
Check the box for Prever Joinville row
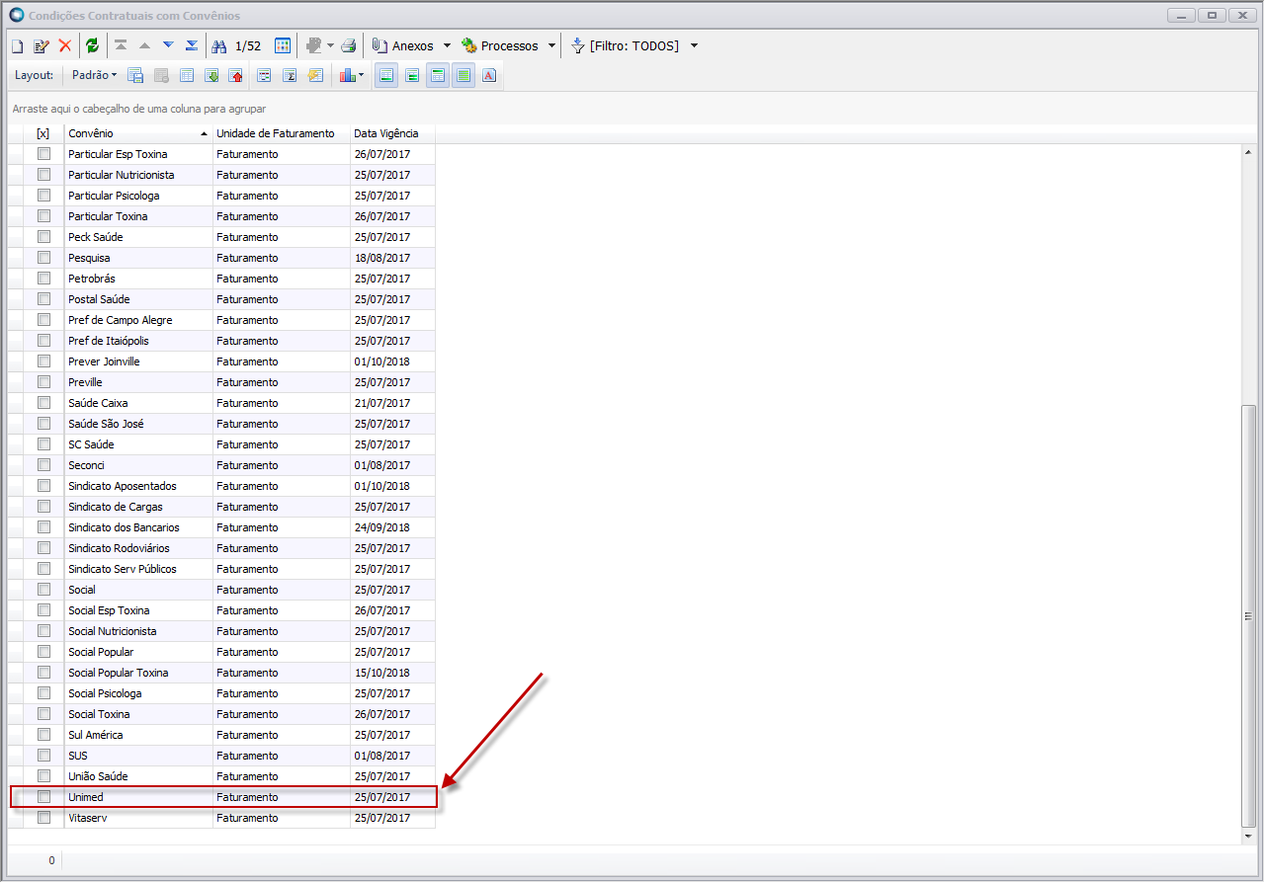[x=43, y=361]
